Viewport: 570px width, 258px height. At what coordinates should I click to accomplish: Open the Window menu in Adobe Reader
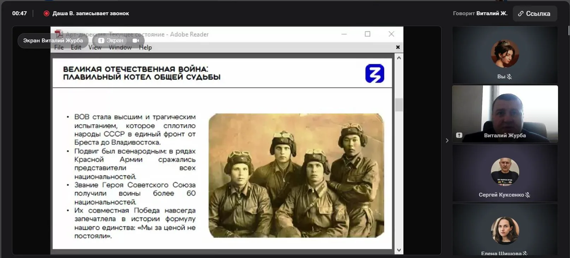point(120,47)
